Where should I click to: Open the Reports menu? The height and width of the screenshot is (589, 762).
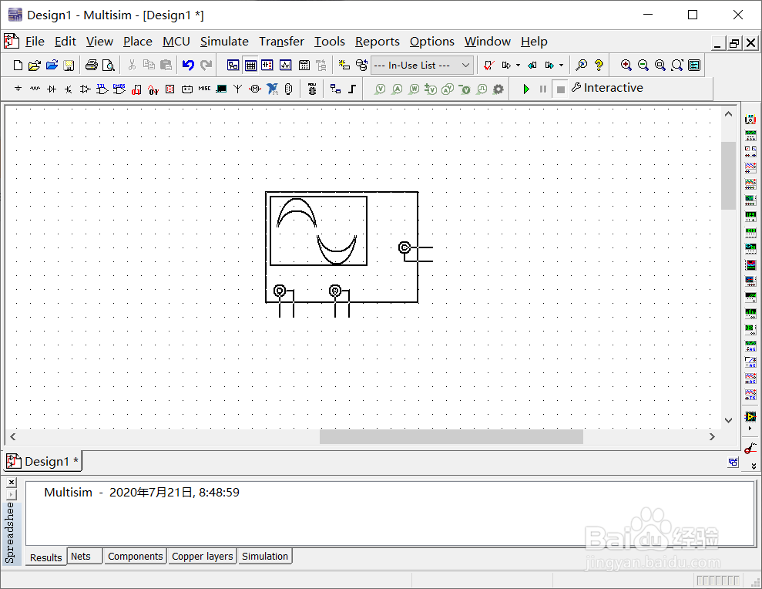pyautogui.click(x=377, y=42)
